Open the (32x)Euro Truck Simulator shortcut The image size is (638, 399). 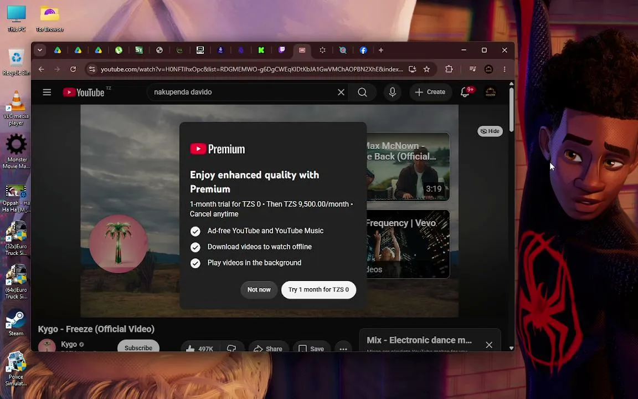point(16,238)
